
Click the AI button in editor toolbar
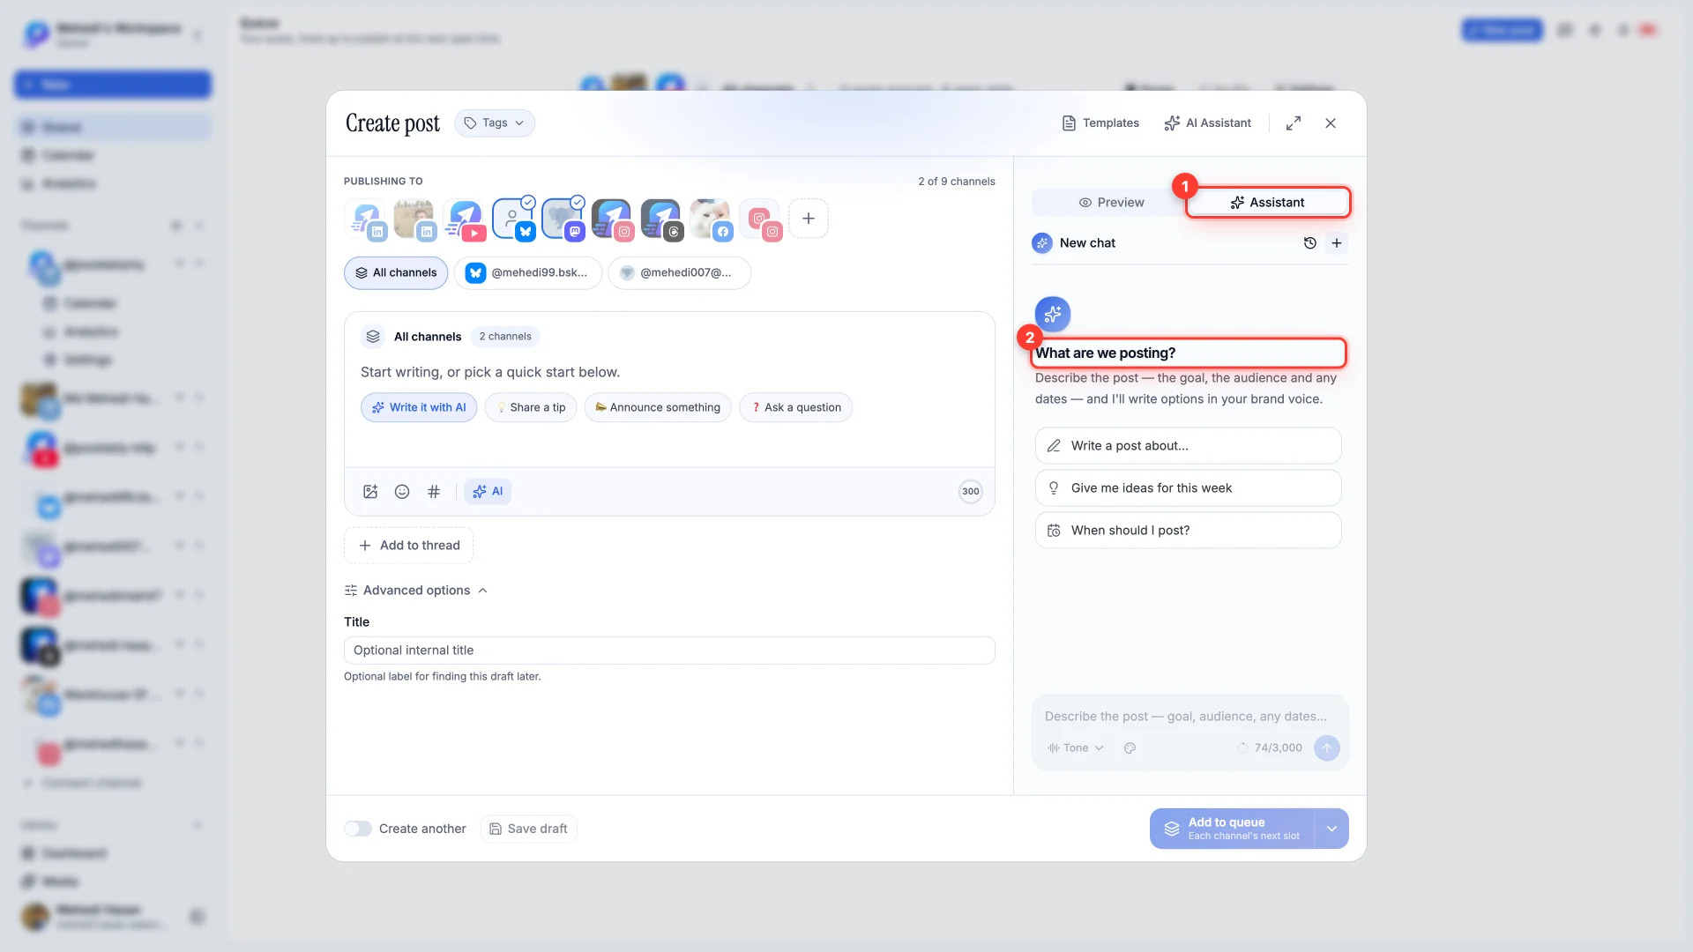(x=488, y=492)
